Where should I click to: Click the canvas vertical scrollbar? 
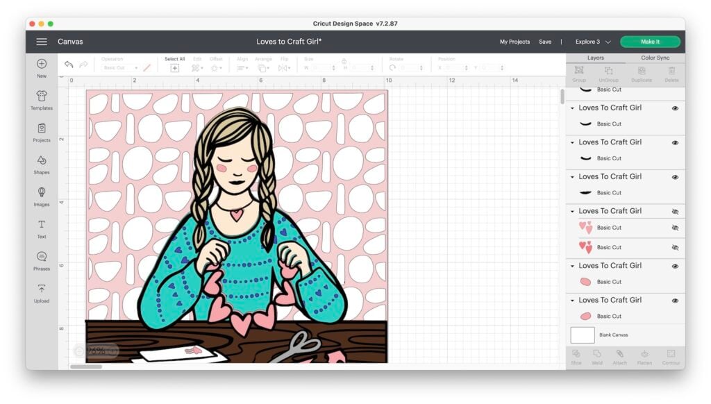(x=562, y=96)
